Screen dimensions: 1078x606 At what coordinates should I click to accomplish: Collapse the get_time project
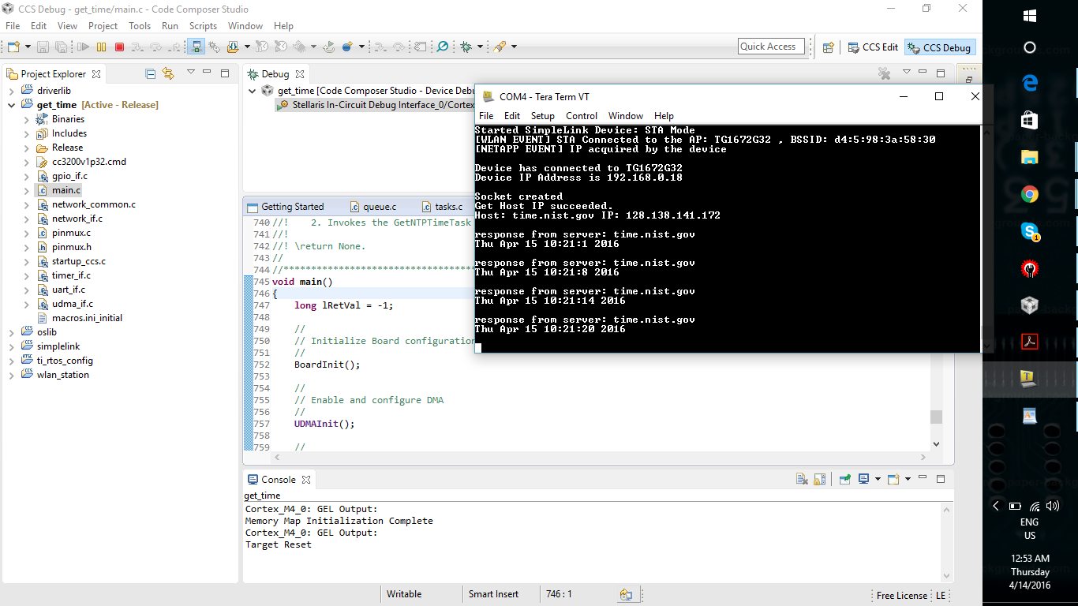tap(12, 105)
